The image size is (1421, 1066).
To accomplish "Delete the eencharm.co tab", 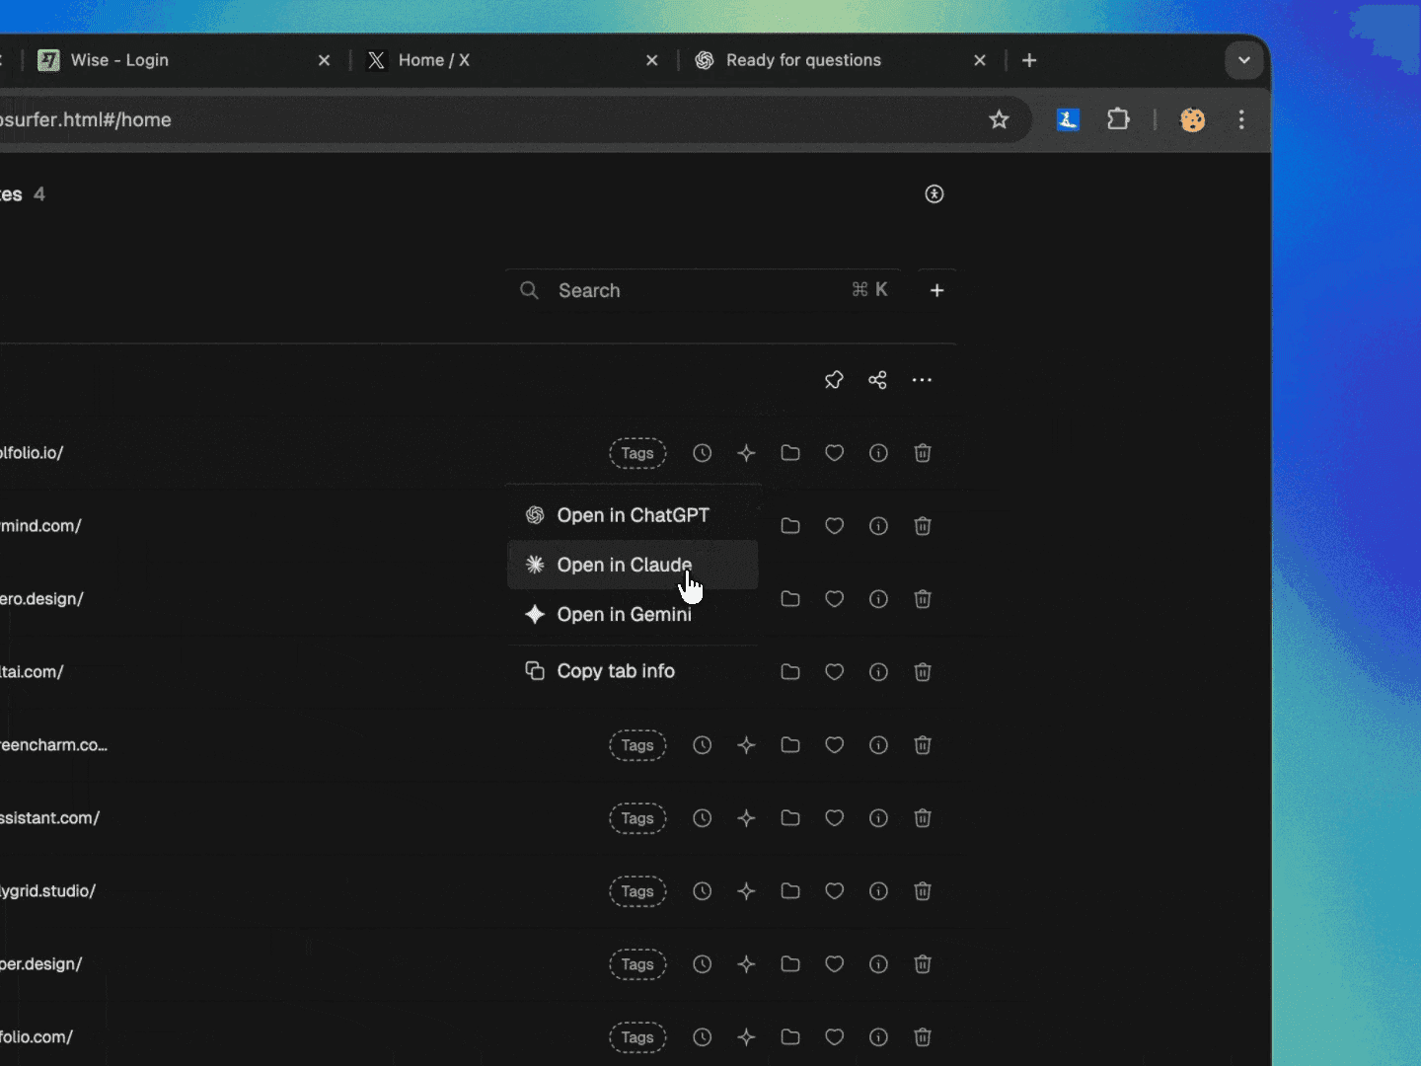I will [923, 745].
